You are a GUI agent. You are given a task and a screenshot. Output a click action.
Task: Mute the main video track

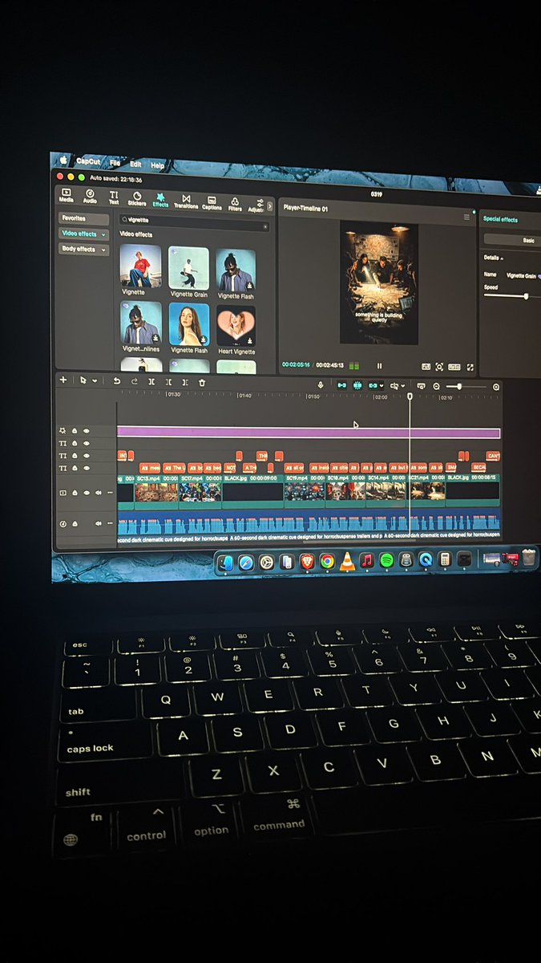(99, 493)
